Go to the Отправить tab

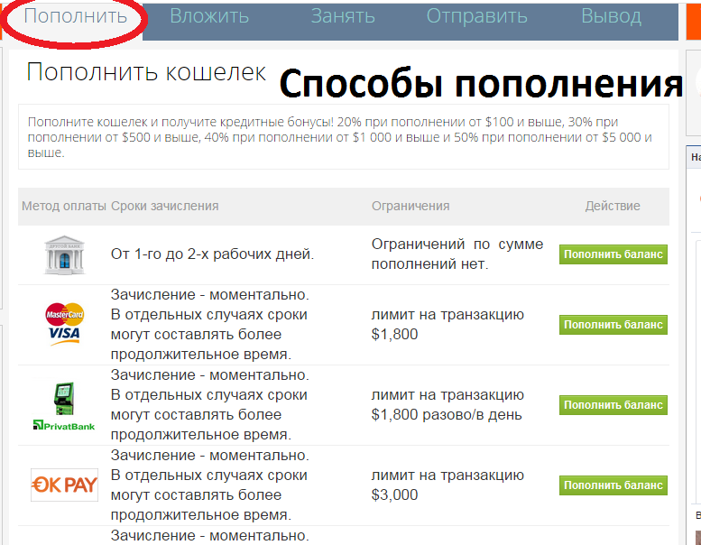476,16
